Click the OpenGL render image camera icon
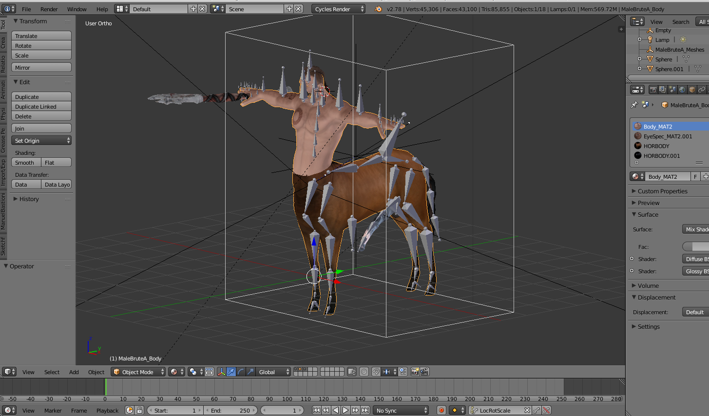The image size is (709, 416). [x=415, y=372]
